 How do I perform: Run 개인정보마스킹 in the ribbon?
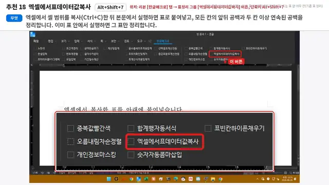[195, 60]
